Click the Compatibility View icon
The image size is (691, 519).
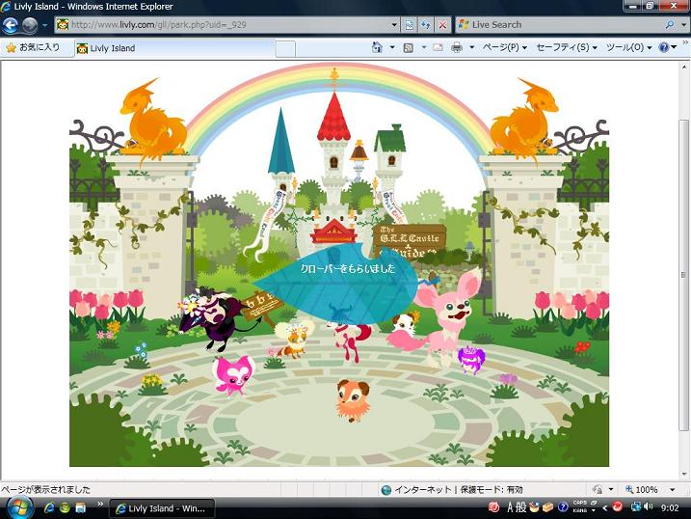[409, 25]
